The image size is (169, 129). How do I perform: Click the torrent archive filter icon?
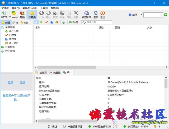64,22
